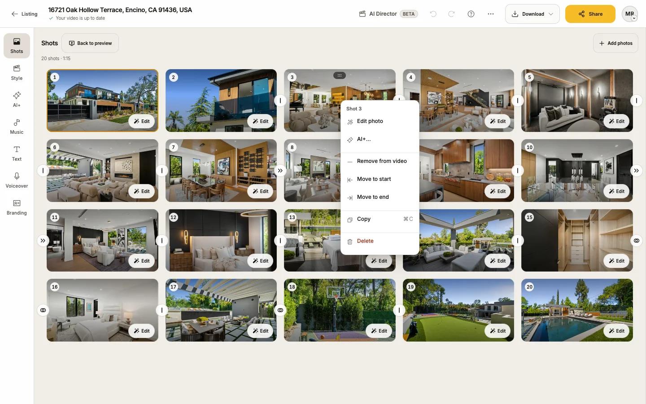Click the transition icon after shot 10

637,171
